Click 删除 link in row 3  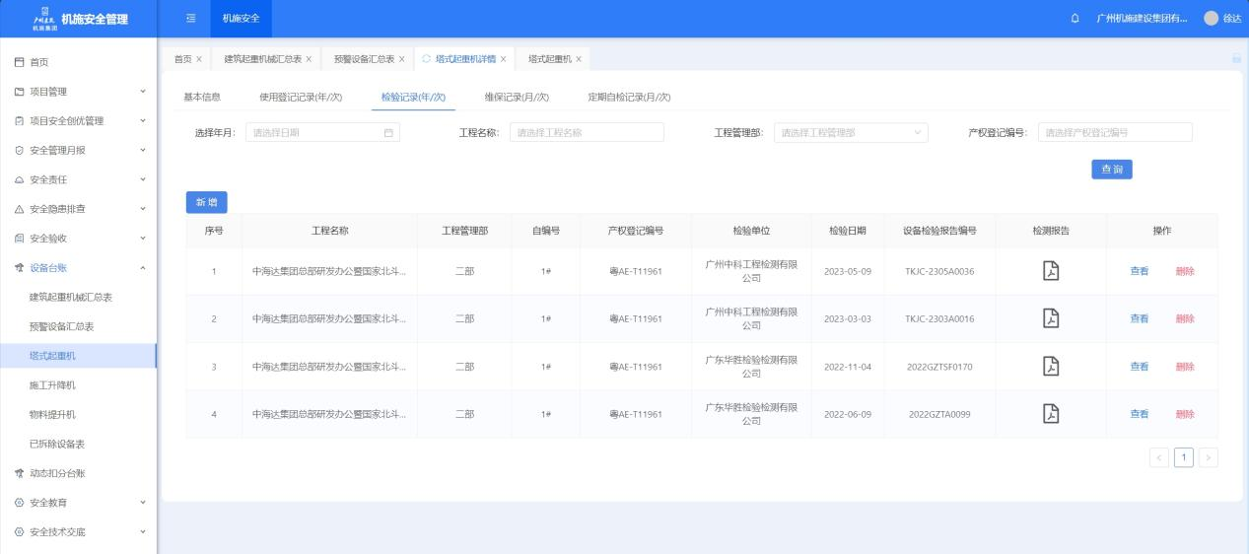[x=1184, y=367]
